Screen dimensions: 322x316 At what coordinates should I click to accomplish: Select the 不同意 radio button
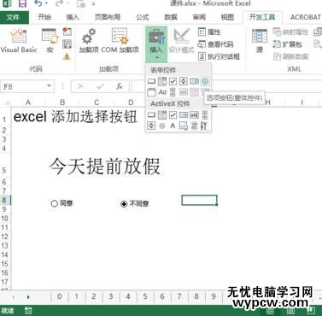tap(124, 203)
